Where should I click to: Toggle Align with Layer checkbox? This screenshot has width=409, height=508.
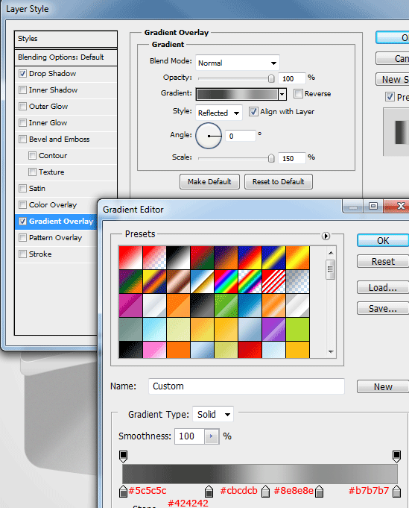pyautogui.click(x=253, y=112)
